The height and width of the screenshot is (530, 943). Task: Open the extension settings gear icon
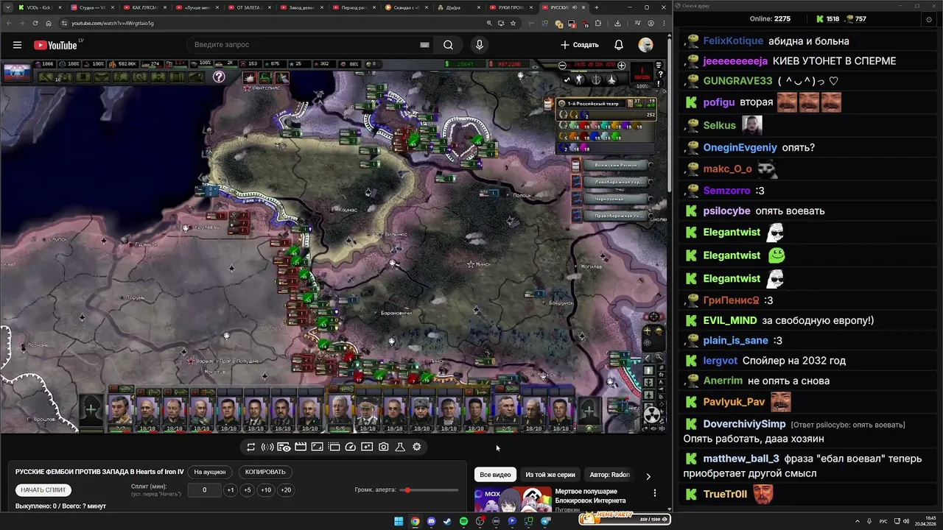(416, 447)
